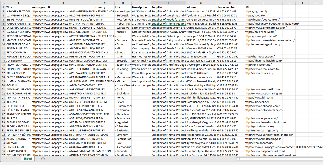Screen dimensions: 323x165
Task: Open link http://proteinsecta.es/
Action: pos(259,126)
